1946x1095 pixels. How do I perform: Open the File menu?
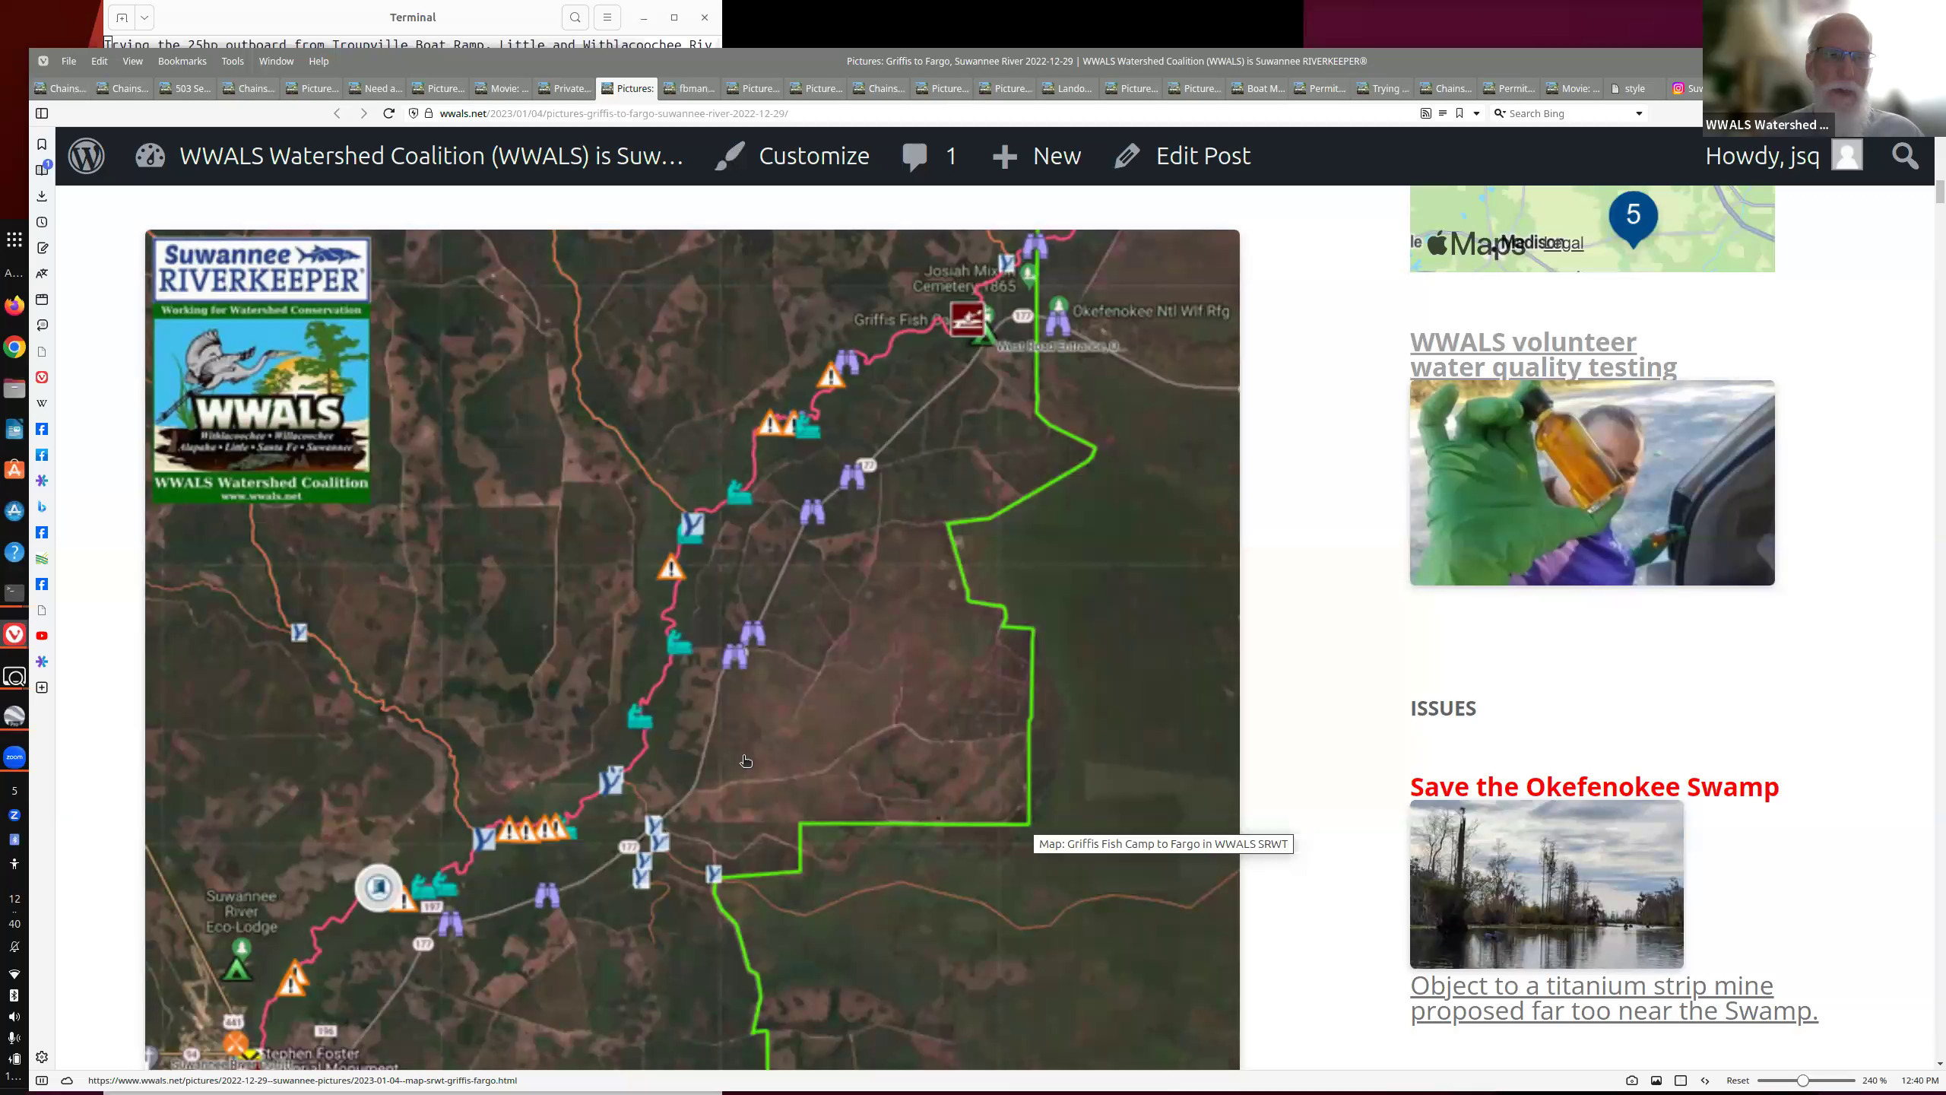[x=68, y=61]
